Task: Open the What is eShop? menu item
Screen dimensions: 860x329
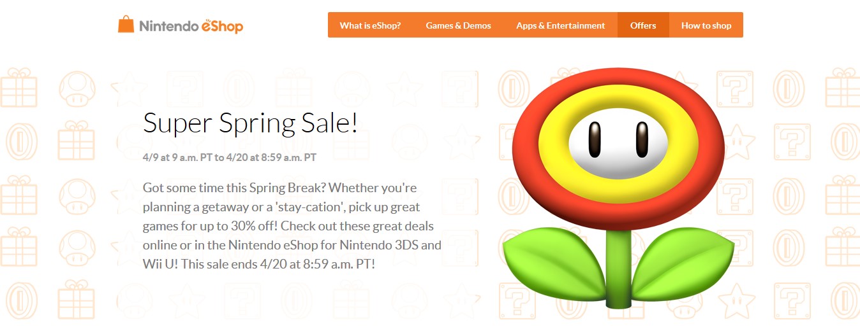Action: point(370,25)
